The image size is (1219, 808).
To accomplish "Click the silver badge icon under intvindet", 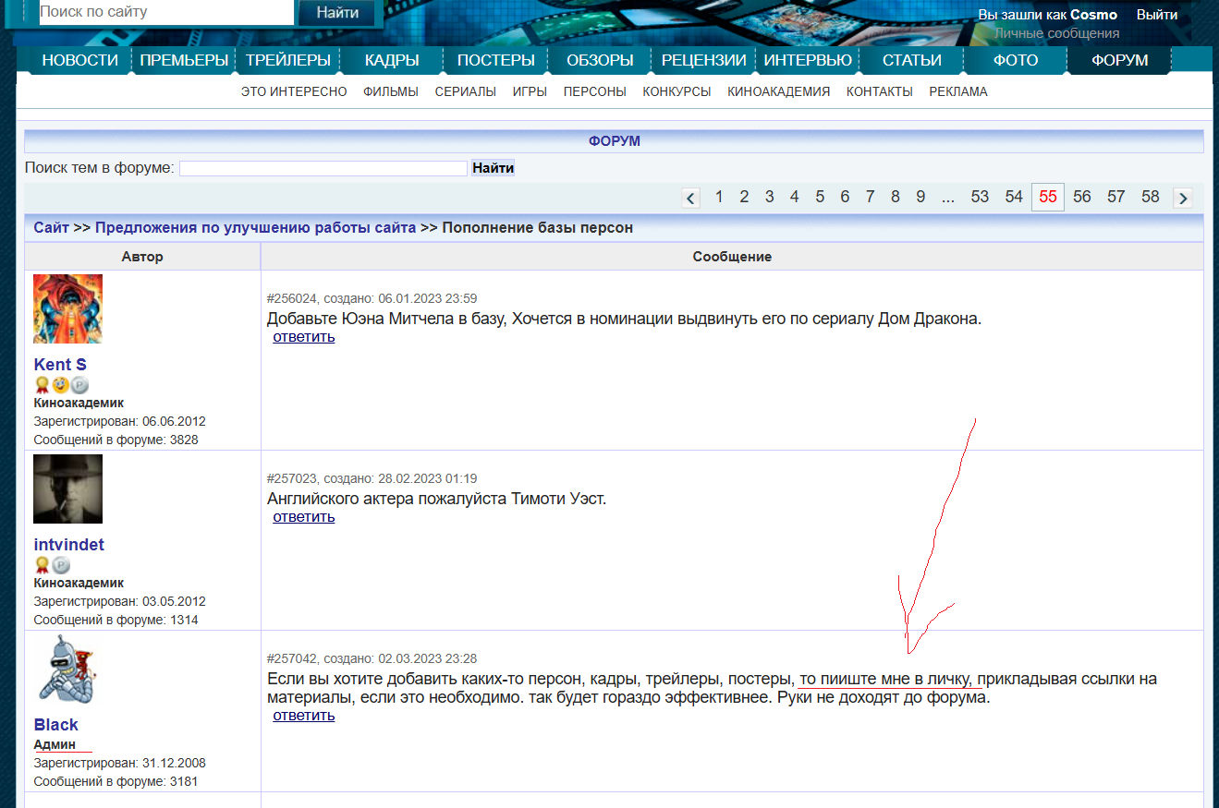I will point(61,565).
